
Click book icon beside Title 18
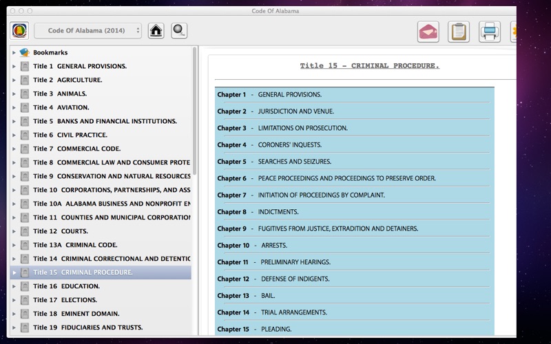25,314
